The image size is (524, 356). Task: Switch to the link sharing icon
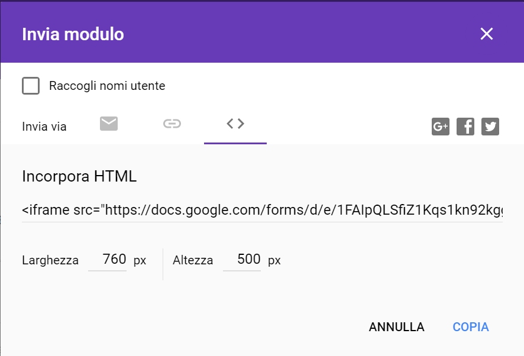(x=172, y=124)
